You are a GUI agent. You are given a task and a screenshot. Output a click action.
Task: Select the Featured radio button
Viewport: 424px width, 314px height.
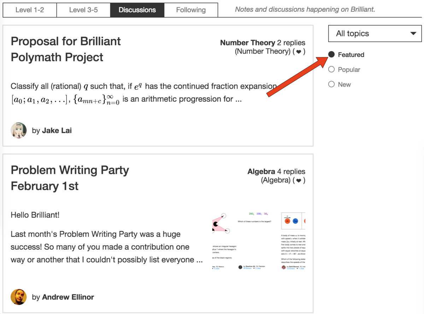click(x=331, y=54)
